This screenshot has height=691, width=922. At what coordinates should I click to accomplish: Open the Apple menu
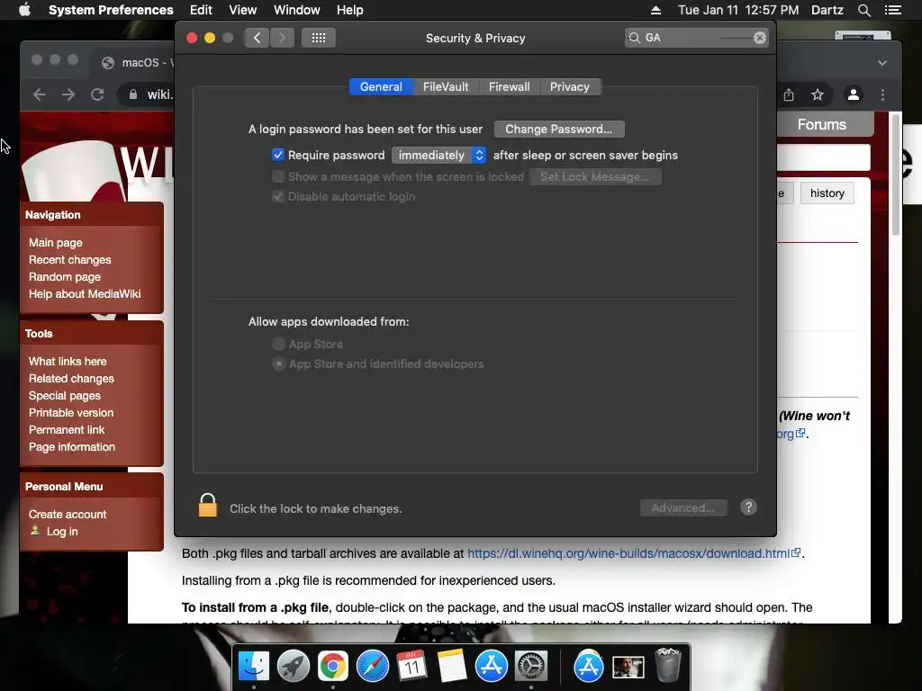(24, 10)
